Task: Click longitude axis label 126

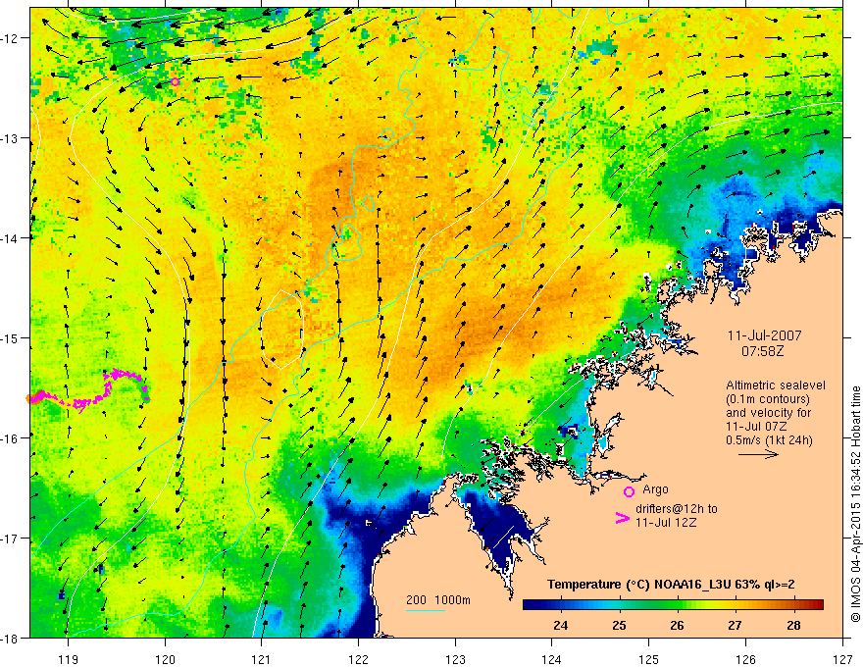Action: click(745, 659)
